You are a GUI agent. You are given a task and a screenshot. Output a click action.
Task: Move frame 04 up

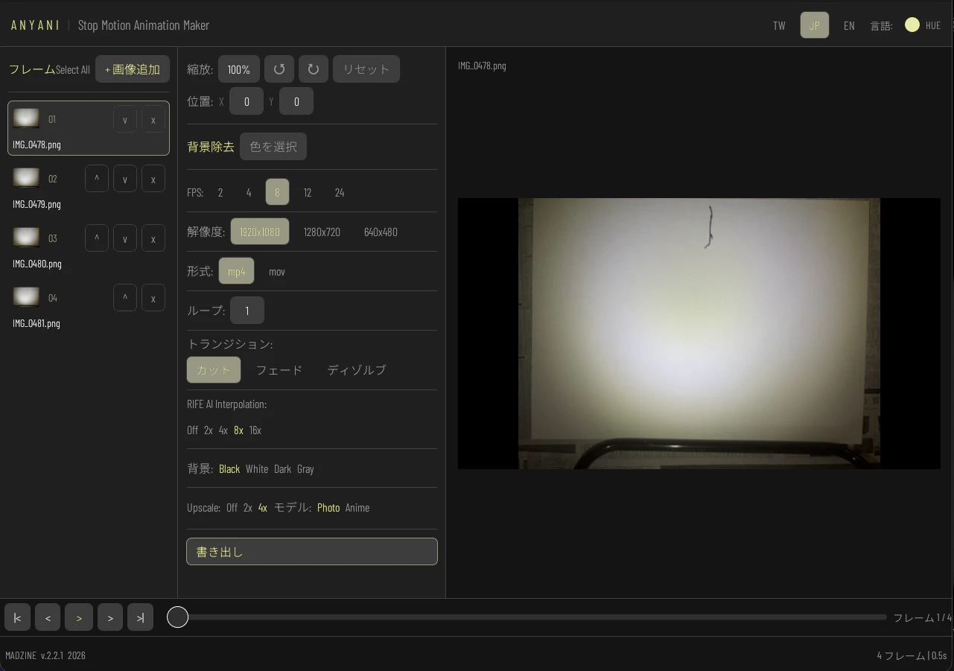pos(125,298)
